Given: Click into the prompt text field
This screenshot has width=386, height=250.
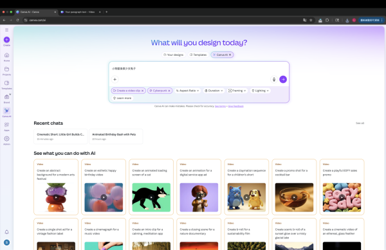Looking at the screenshot, I should tap(199, 69).
